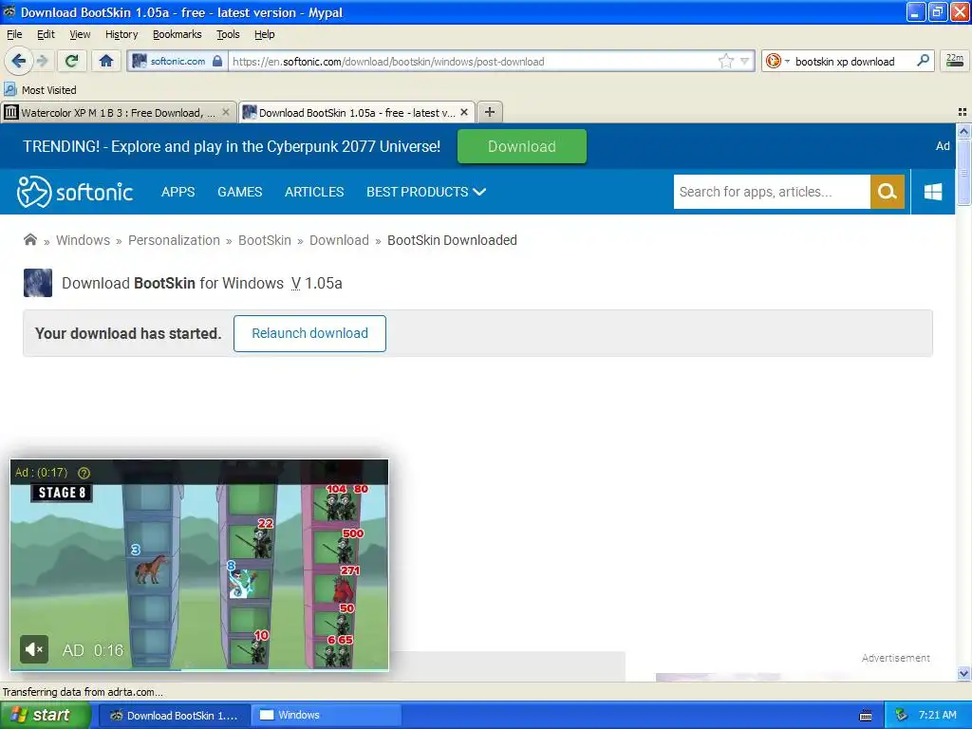Open the DuckDuckGo search engine selector
This screenshot has height=729, width=972.
pyautogui.click(x=776, y=61)
